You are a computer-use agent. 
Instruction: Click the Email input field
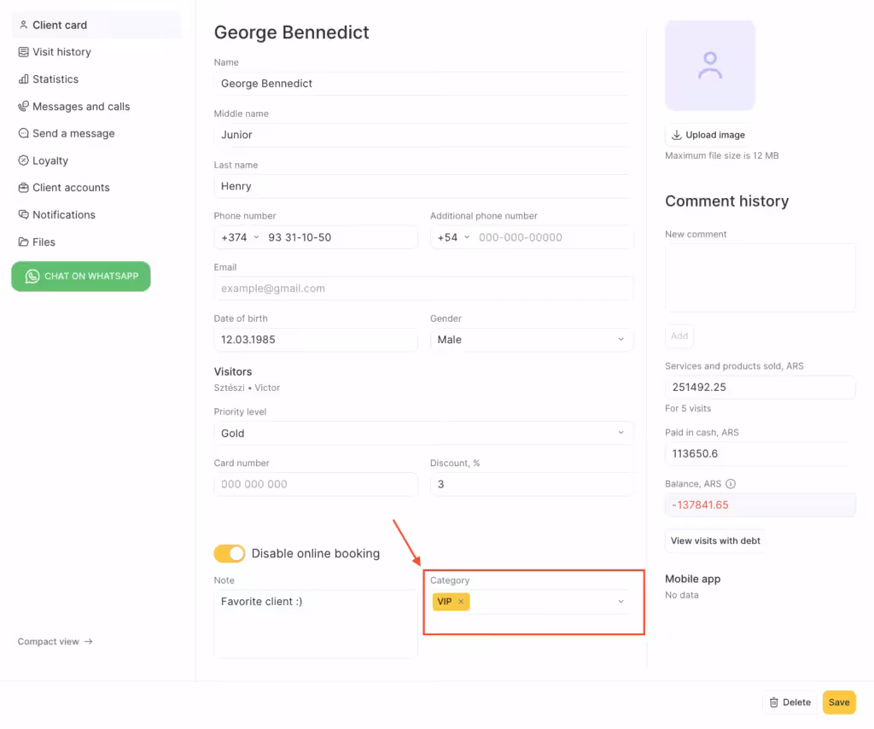tap(422, 289)
